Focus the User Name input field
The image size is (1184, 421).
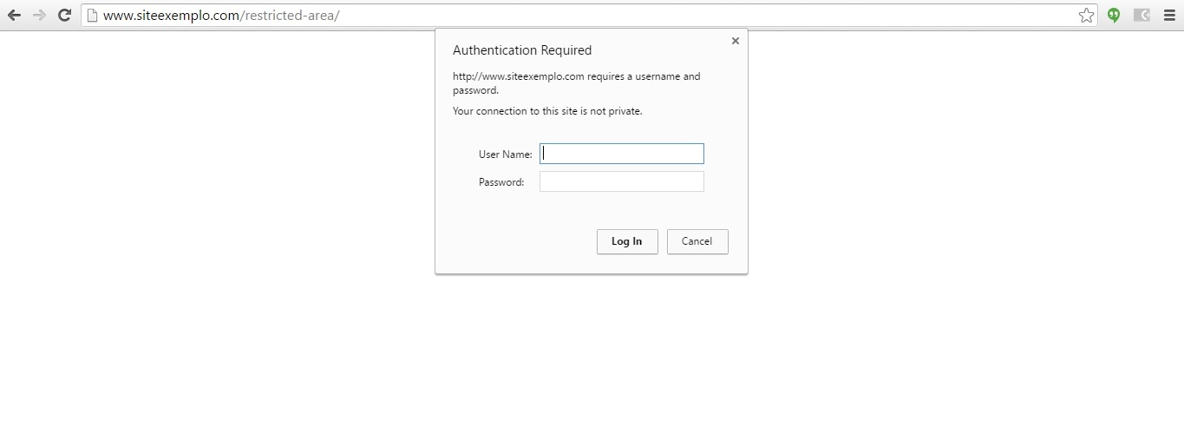(x=621, y=154)
